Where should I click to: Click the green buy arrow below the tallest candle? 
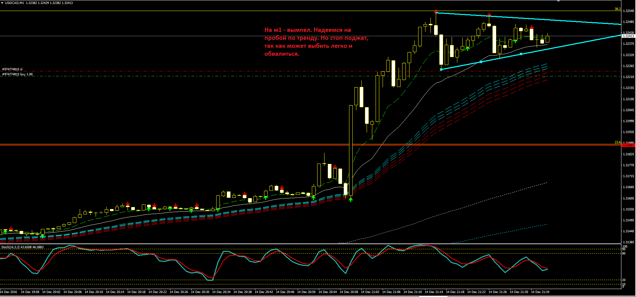(350, 199)
